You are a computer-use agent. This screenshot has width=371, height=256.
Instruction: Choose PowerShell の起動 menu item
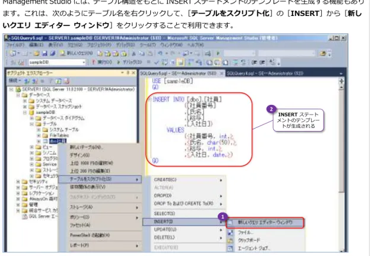100,235
